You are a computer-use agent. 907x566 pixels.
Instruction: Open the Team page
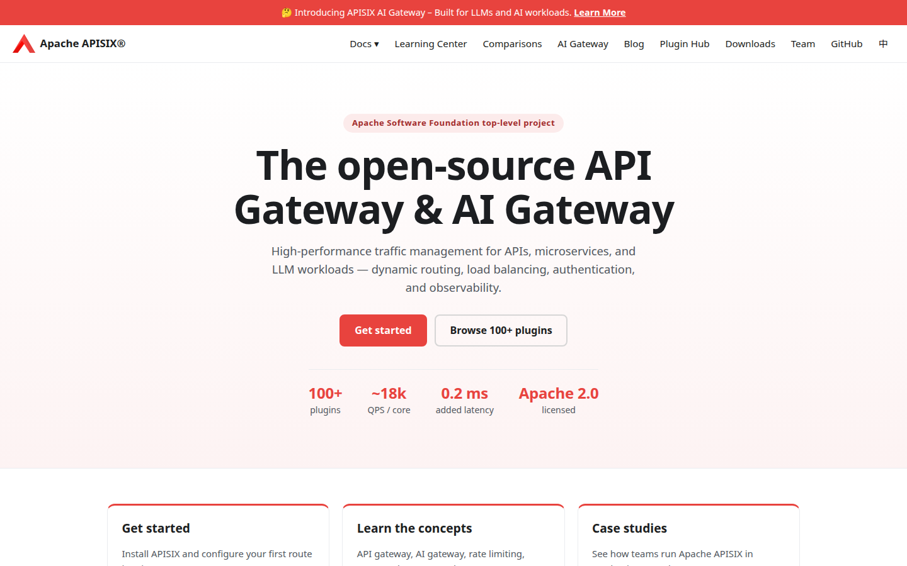click(803, 44)
